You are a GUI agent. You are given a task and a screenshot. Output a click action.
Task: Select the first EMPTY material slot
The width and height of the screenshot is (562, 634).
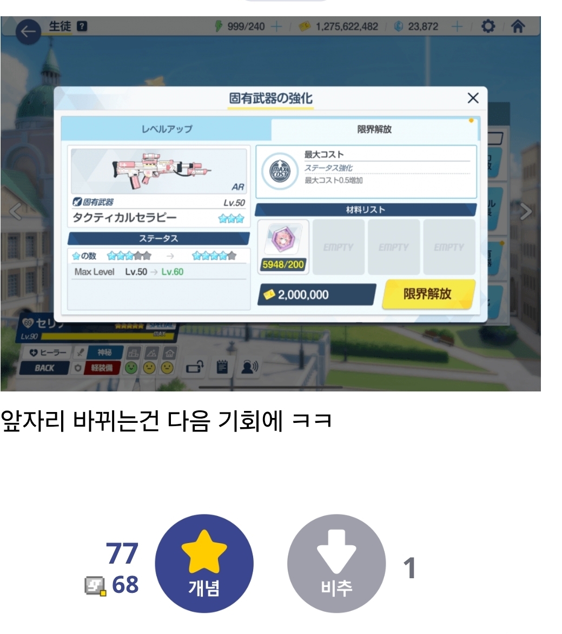pos(339,247)
